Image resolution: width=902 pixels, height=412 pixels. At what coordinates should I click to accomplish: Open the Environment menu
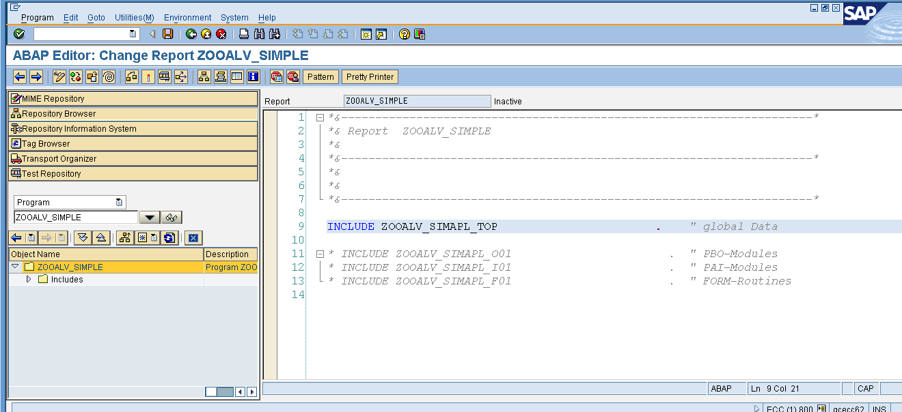pyautogui.click(x=188, y=17)
